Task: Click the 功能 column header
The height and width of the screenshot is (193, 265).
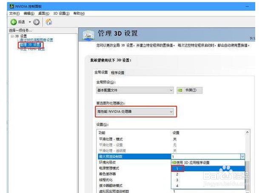Action: 134,133
